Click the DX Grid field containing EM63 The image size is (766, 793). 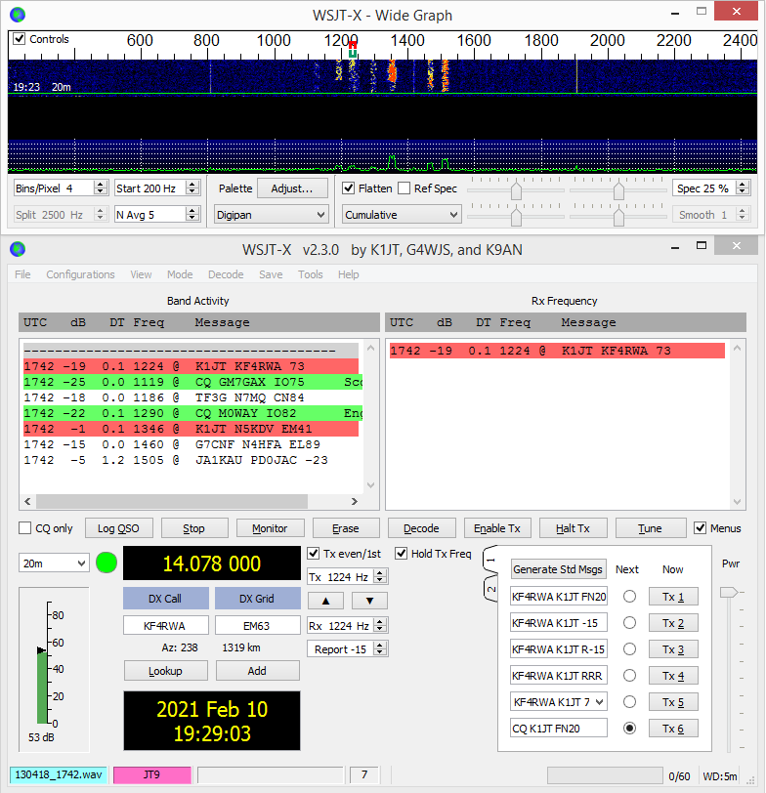258,626
